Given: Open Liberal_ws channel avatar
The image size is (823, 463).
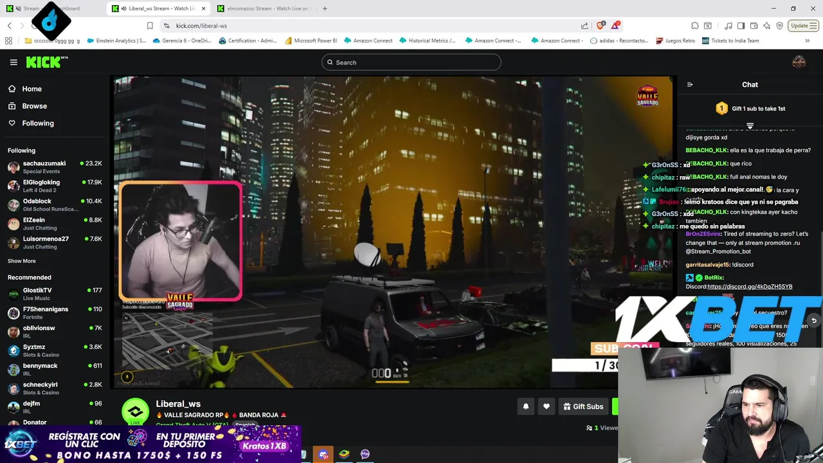Looking at the screenshot, I should [135, 412].
